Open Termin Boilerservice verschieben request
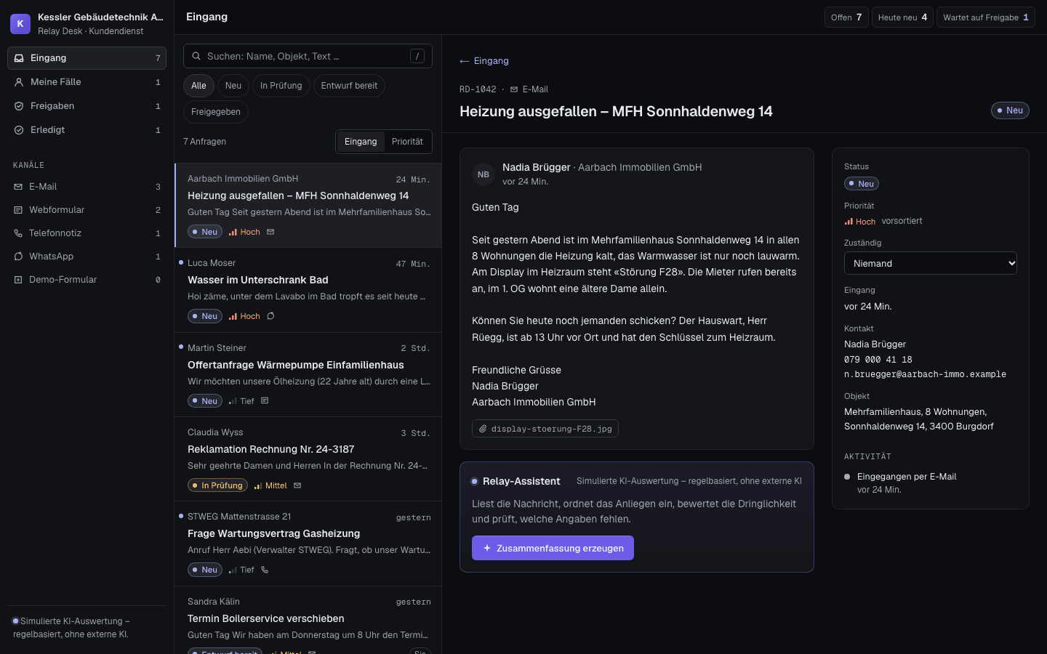Viewport: 1047px width, 654px height. 308,620
